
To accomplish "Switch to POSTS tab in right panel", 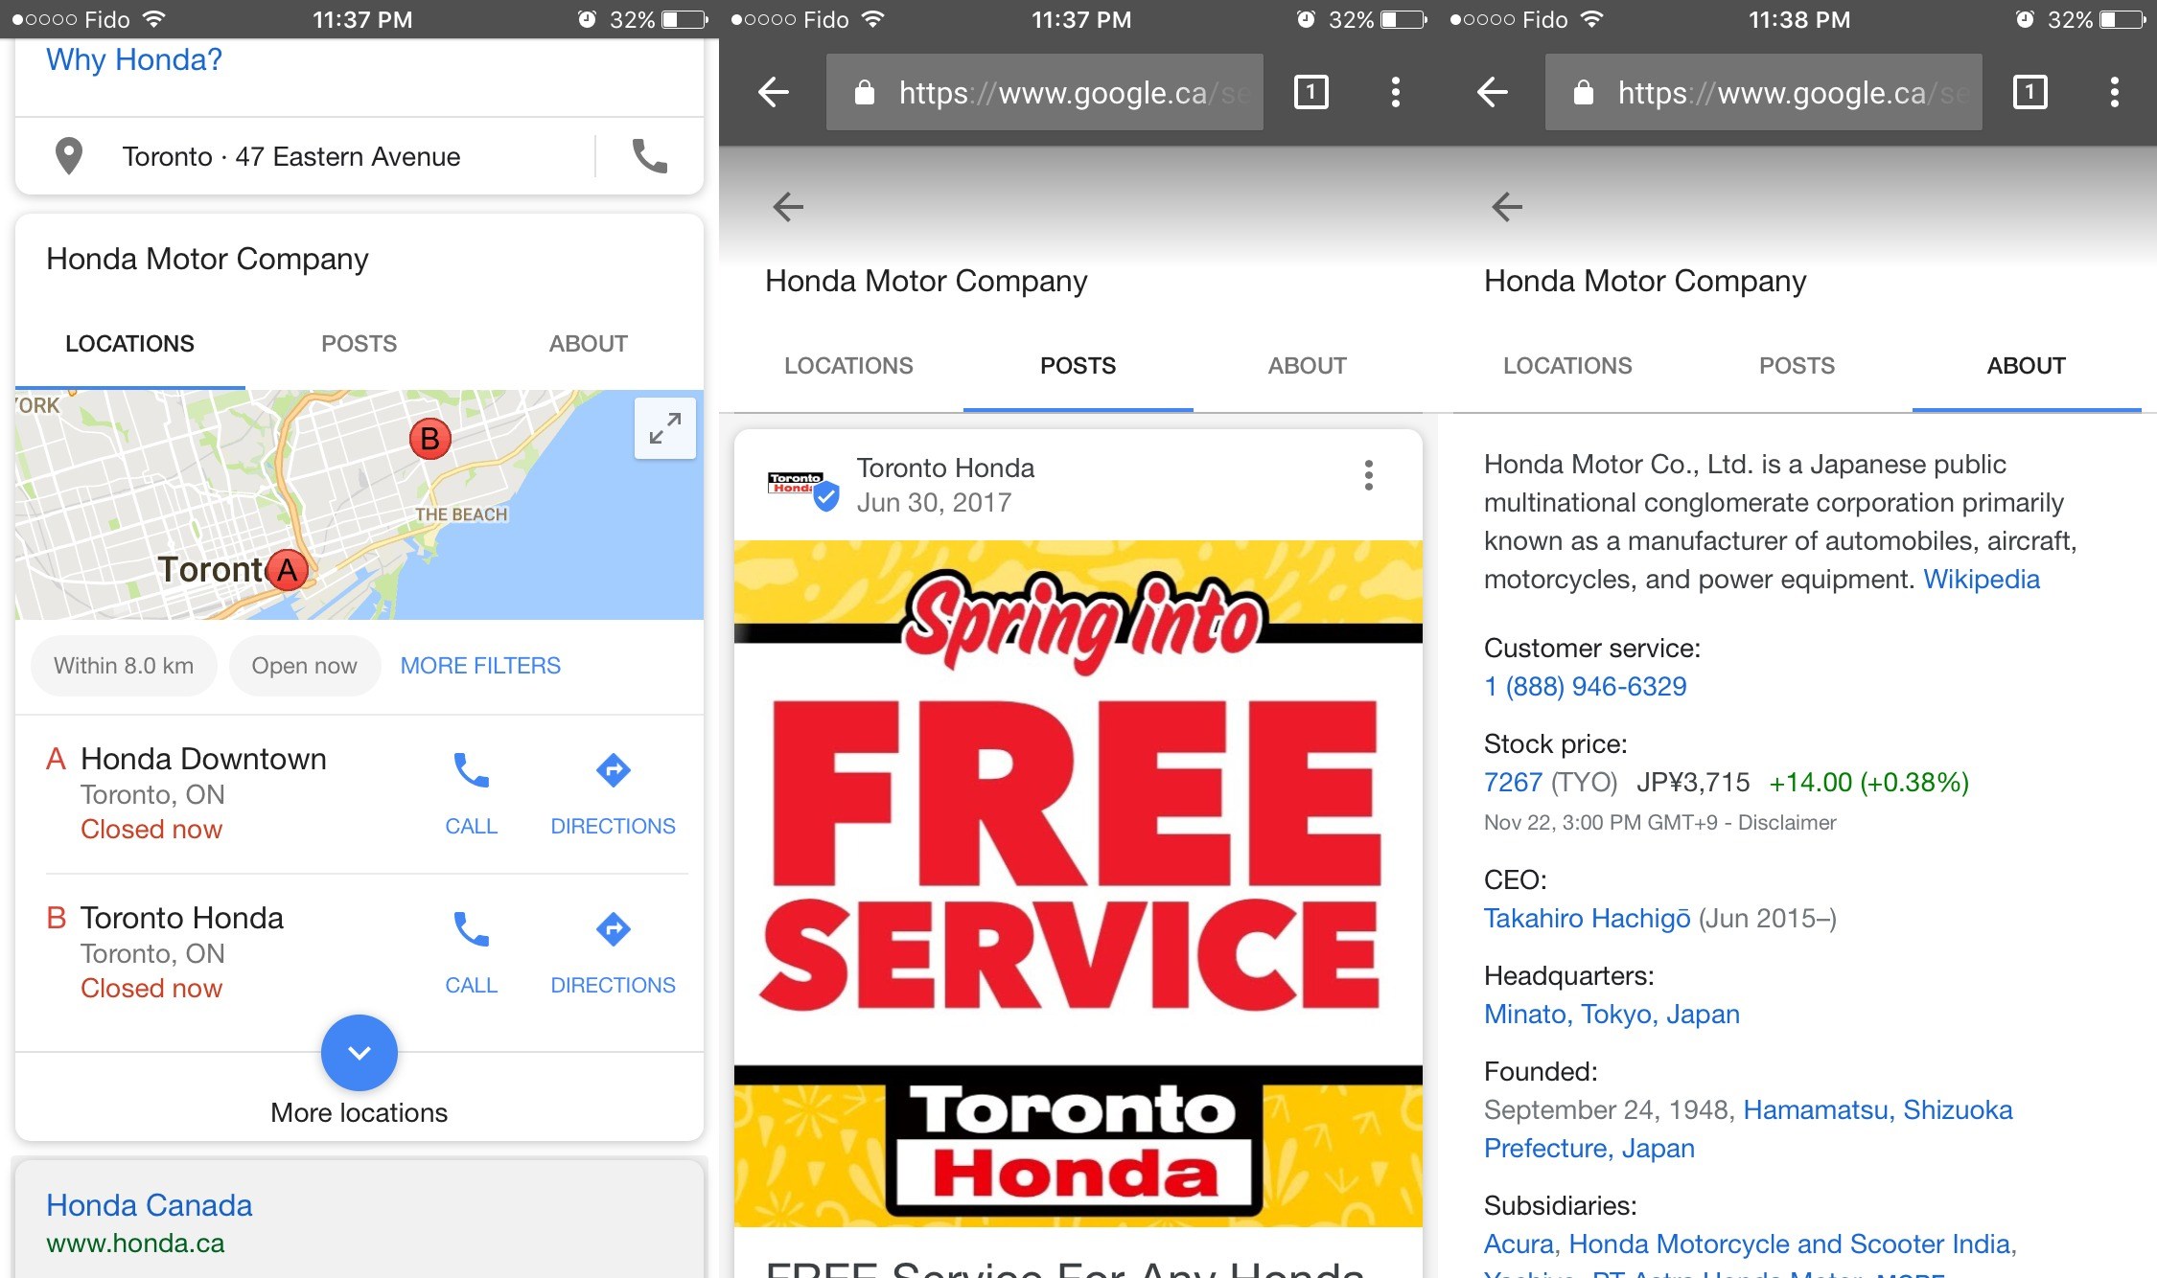I will click(x=1797, y=366).
